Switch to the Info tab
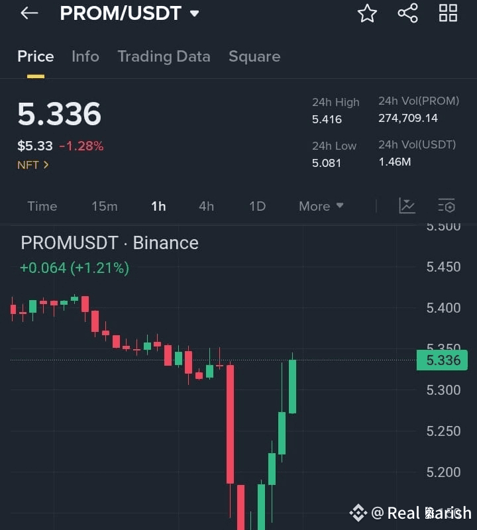Image resolution: width=477 pixels, height=530 pixels. (85, 56)
